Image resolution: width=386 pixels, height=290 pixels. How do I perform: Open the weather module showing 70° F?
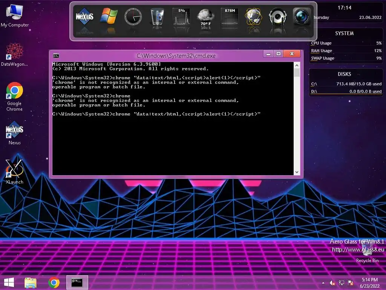click(205, 17)
